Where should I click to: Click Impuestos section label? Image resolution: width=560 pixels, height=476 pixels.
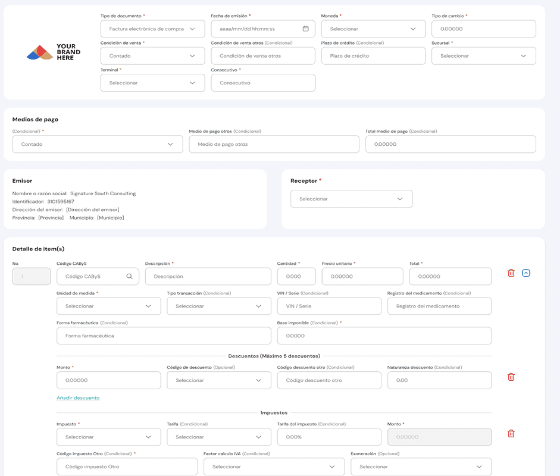(x=274, y=413)
